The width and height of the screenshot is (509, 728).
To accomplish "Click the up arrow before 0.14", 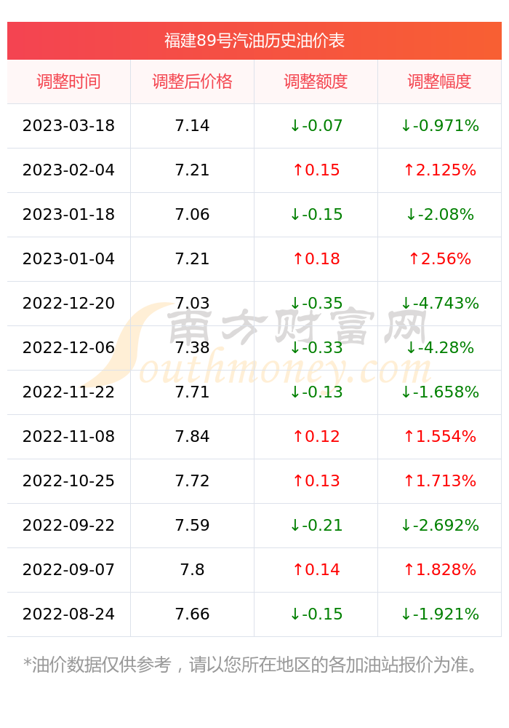I will [298, 570].
